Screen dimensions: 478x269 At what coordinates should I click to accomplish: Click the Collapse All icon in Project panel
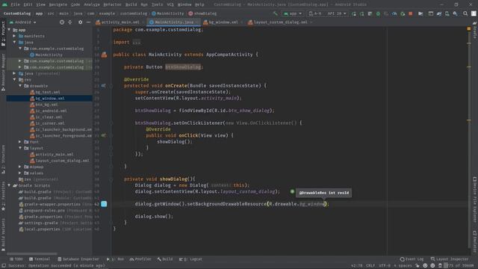(69, 22)
